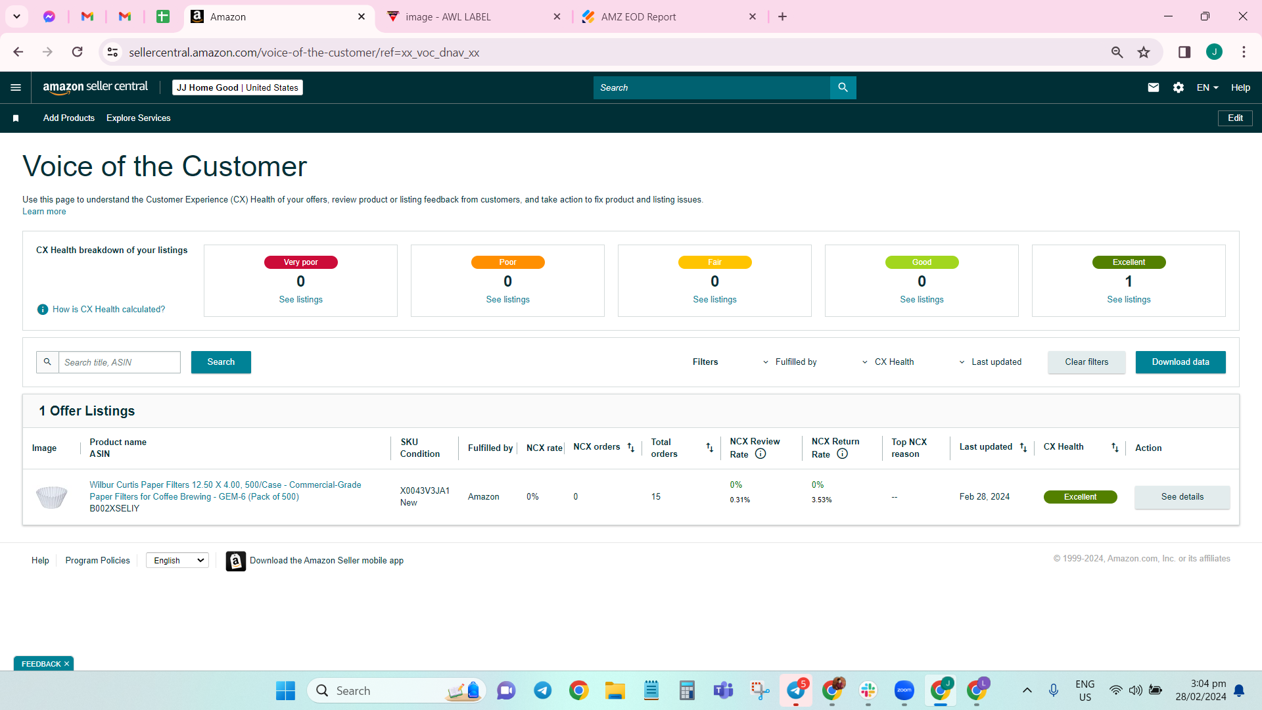Viewport: 1262px width, 710px height.
Task: Open the settings gear icon
Action: tap(1178, 87)
